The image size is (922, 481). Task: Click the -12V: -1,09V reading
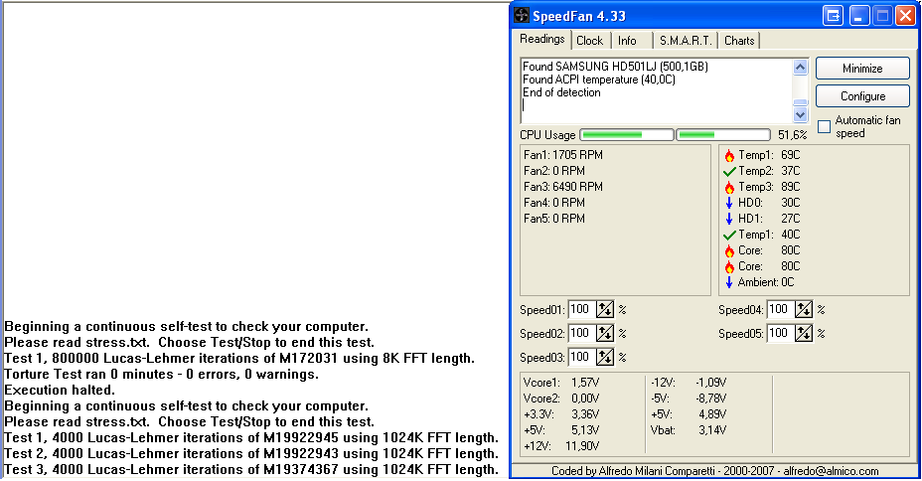[689, 383]
